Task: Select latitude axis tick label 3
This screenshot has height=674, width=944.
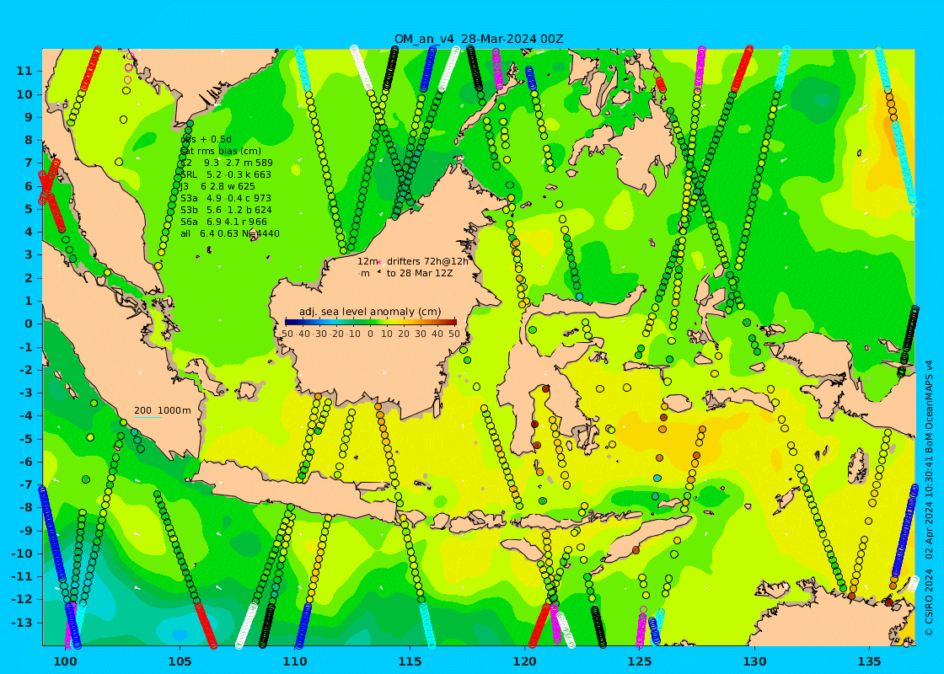Action: click(29, 254)
